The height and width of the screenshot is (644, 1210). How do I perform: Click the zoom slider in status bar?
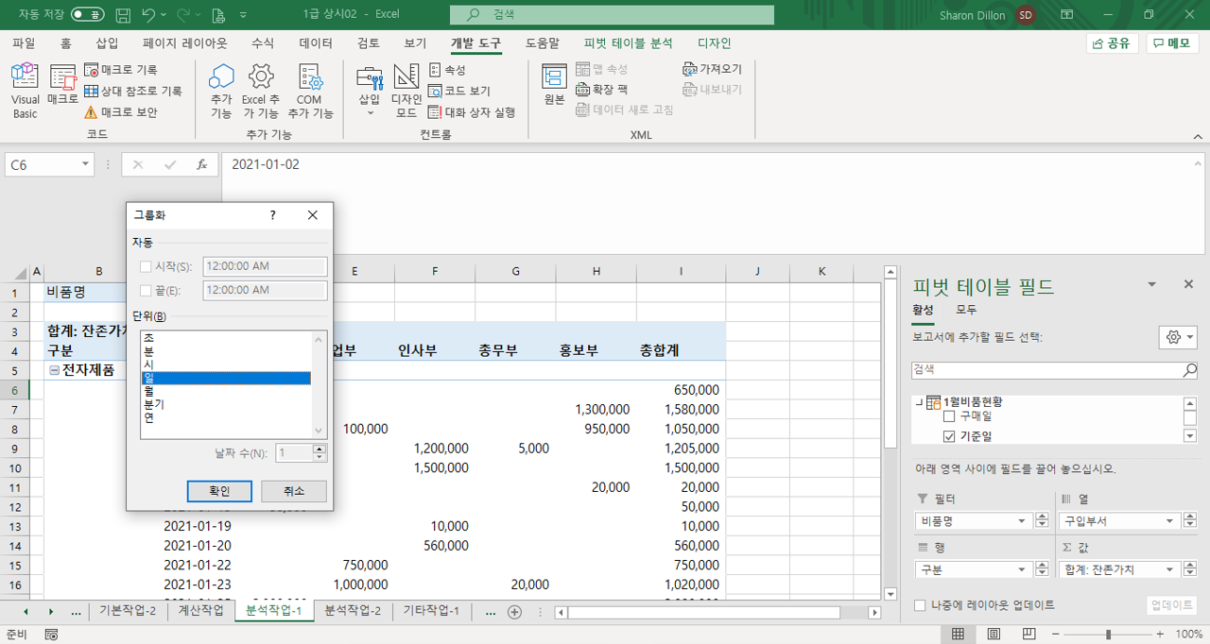[1108, 635]
